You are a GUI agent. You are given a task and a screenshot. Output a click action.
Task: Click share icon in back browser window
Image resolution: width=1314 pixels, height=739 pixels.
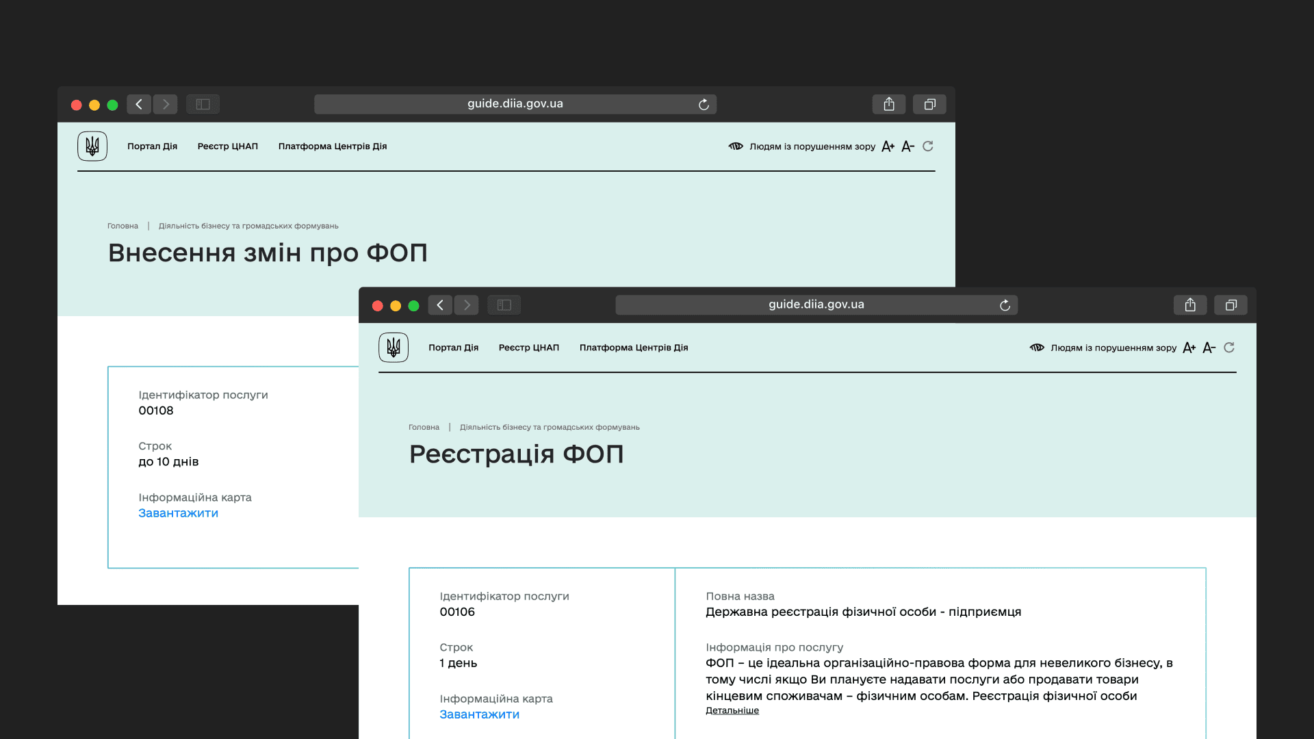tap(889, 104)
